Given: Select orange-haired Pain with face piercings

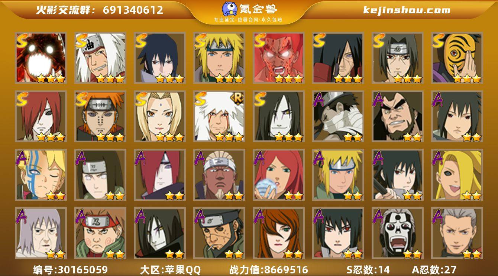Looking at the screenshot, I should (x=100, y=116).
